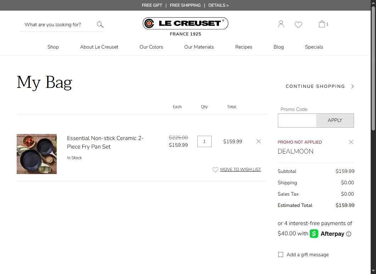Check the Add a gift message box
Screen dimensions: 376x274
(281, 255)
